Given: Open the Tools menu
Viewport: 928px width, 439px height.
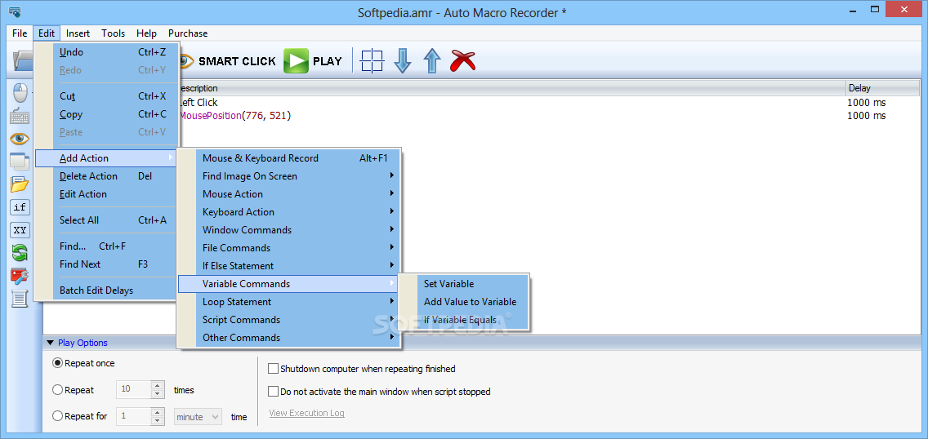Looking at the screenshot, I should click(113, 33).
